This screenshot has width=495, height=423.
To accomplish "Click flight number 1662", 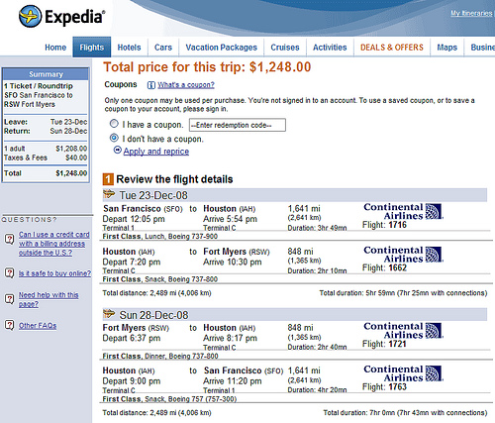I will (397, 267).
